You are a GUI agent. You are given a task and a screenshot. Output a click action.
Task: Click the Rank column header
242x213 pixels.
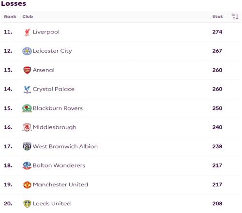coord(10,16)
